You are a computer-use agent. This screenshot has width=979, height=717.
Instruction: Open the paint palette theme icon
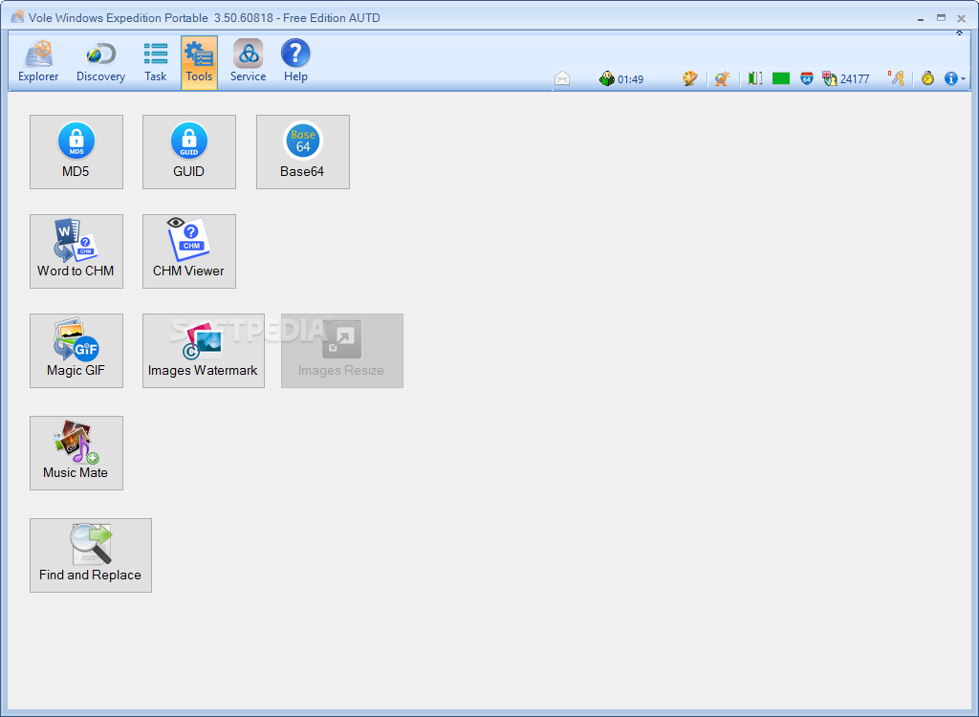(689, 78)
